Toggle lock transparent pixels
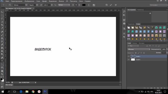Screen dimensions: 168x94 point(136,53)
